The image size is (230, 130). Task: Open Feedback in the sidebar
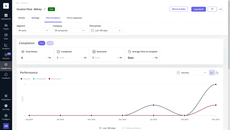[x=6, y=76]
